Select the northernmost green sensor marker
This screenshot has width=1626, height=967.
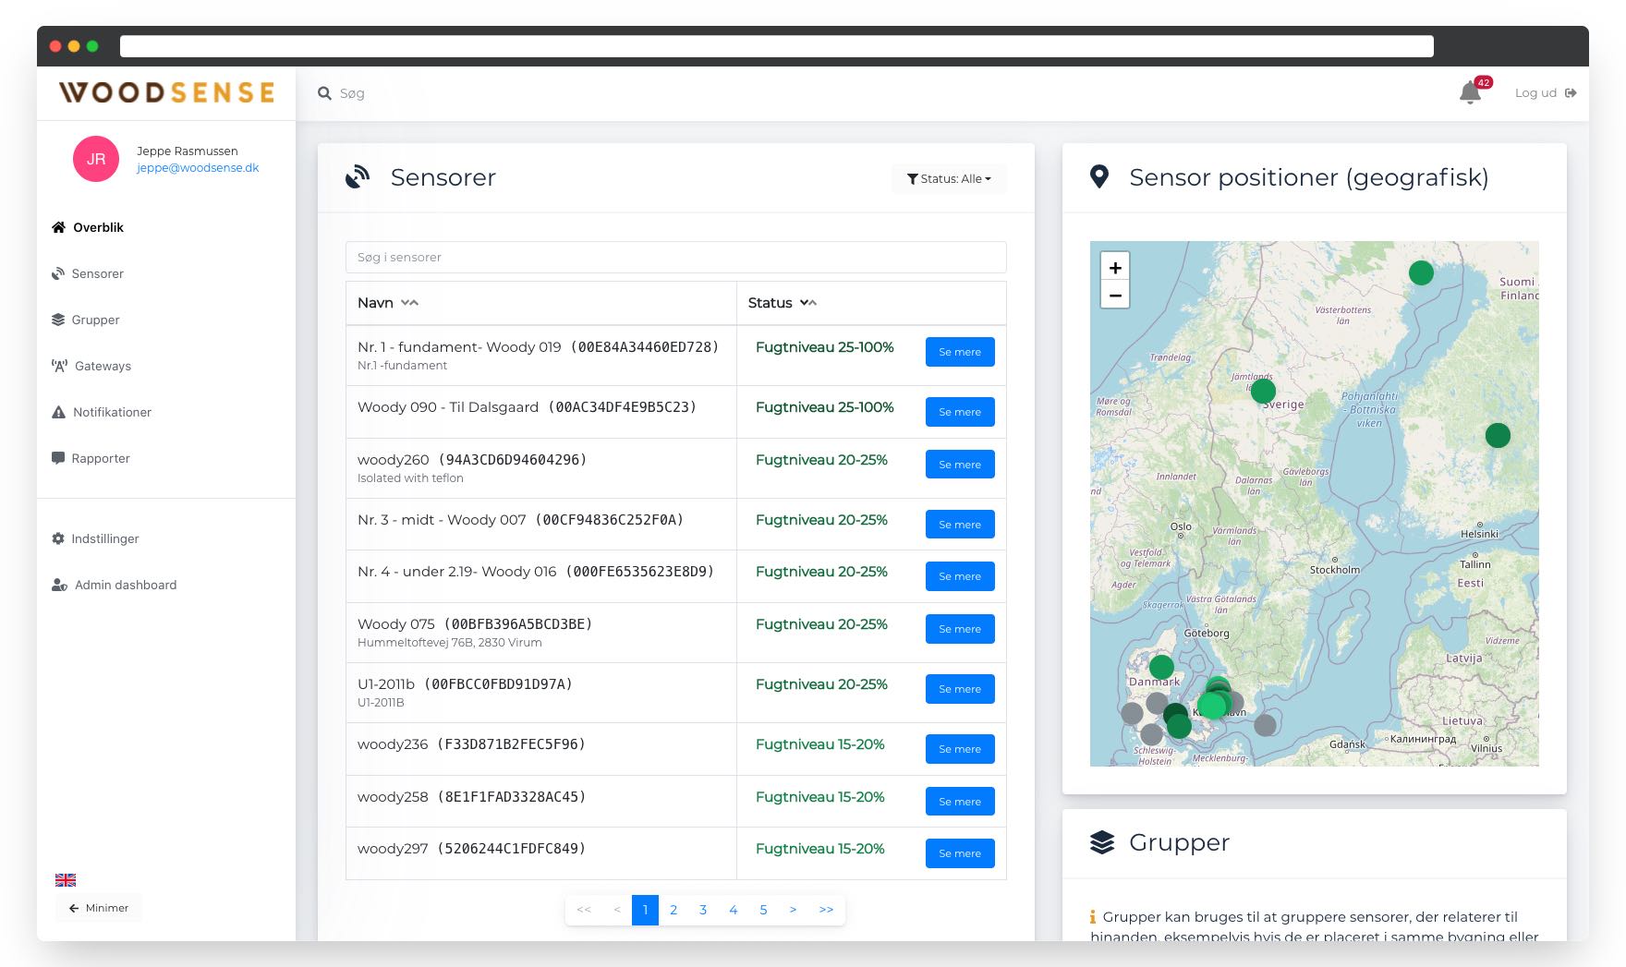click(x=1421, y=272)
